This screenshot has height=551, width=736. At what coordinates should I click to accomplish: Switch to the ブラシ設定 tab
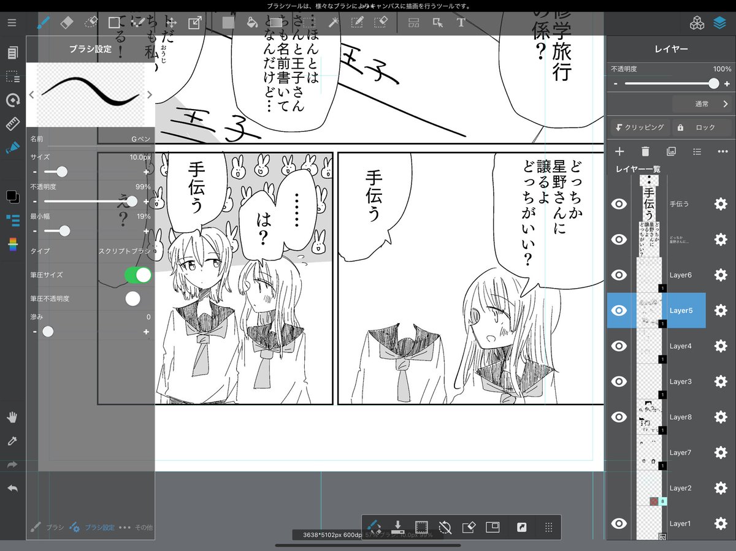tap(92, 527)
